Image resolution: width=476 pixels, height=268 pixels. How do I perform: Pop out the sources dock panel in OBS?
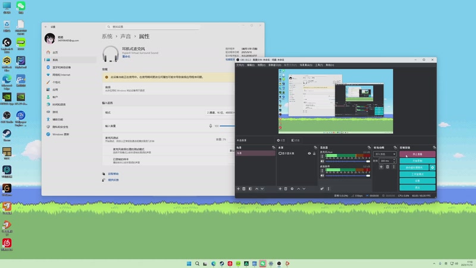pyautogui.click(x=315, y=147)
